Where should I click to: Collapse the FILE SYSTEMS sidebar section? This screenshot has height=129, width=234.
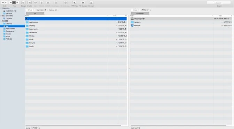click(x=1, y=16)
